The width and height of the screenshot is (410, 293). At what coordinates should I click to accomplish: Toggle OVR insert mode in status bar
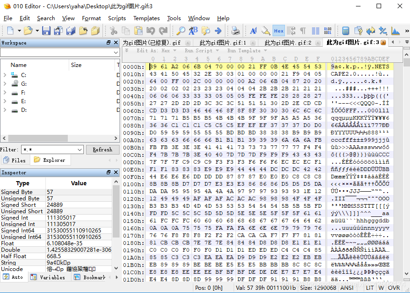click(394, 288)
